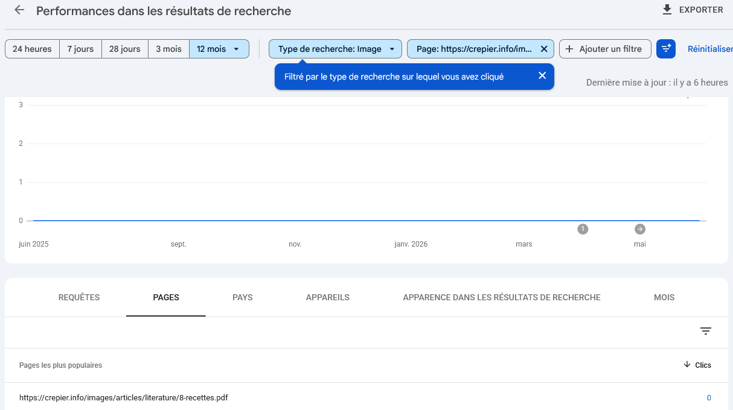The width and height of the screenshot is (733, 410).
Task: Open the 12 mois date range dropdown
Action: tap(219, 49)
